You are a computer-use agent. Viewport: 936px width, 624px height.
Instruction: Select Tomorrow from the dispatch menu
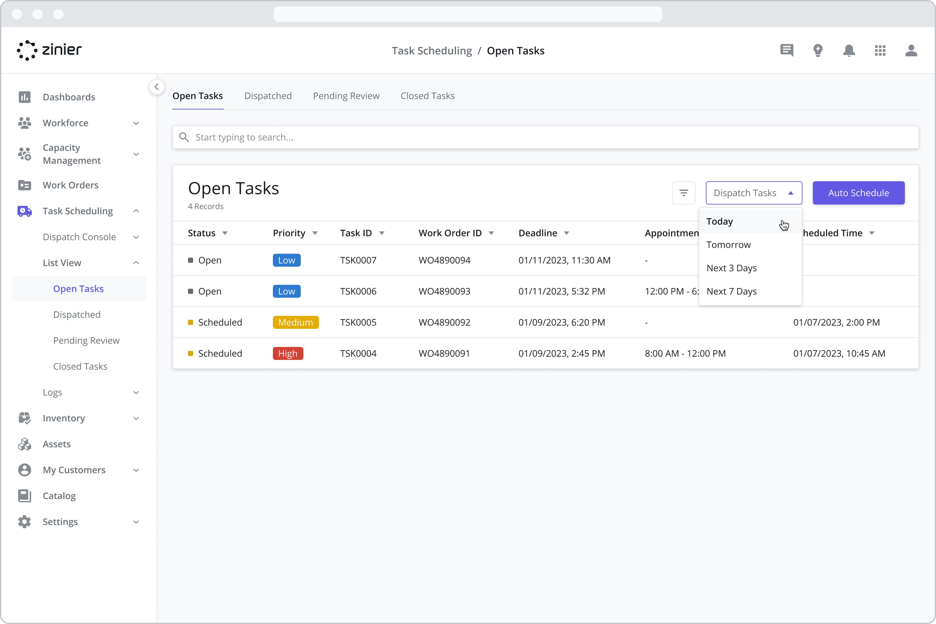pyautogui.click(x=750, y=245)
